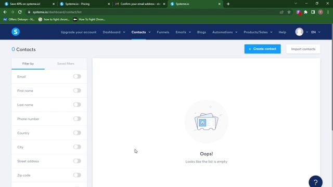Open the tab search chevron in the title bar

pos(296,4)
